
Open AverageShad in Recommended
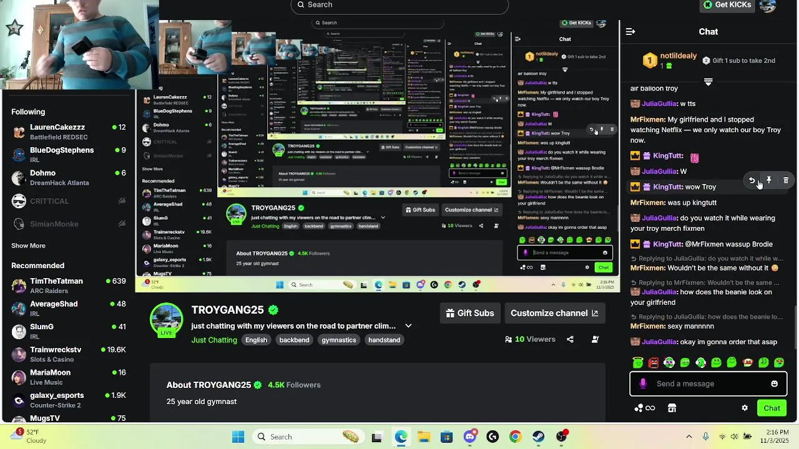tap(69, 309)
